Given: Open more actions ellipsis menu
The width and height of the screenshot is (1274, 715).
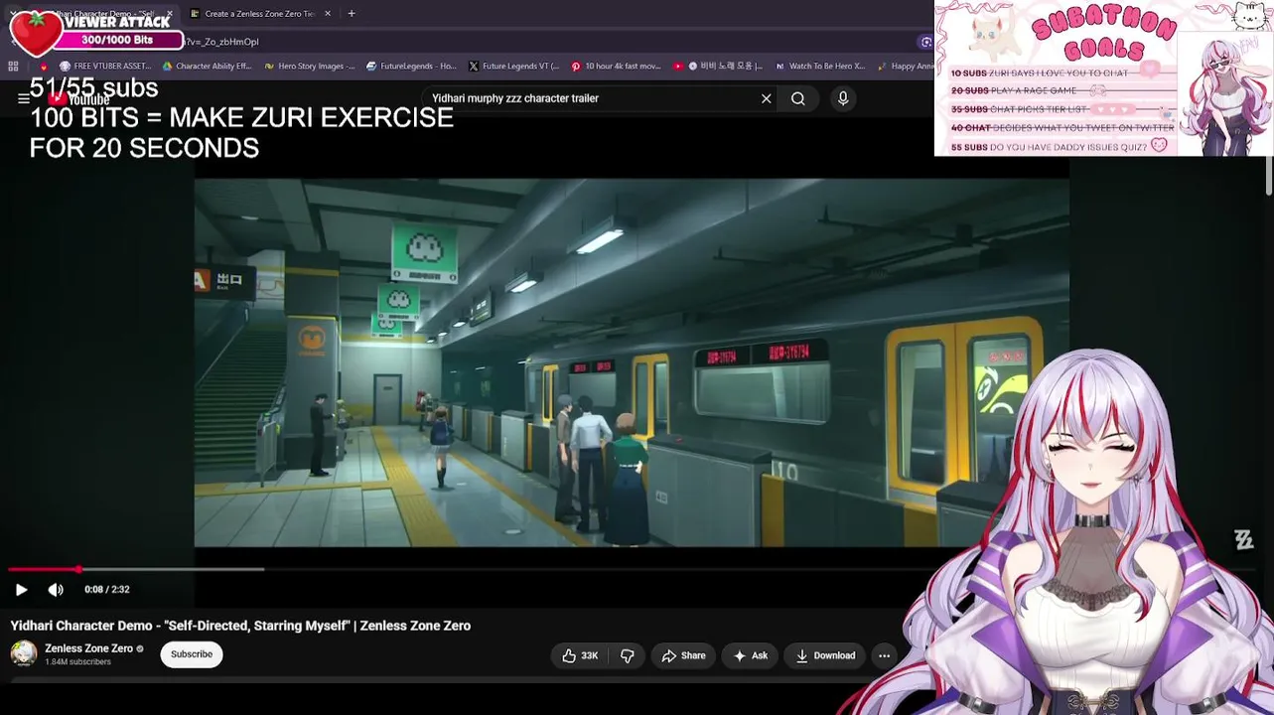Looking at the screenshot, I should point(884,655).
